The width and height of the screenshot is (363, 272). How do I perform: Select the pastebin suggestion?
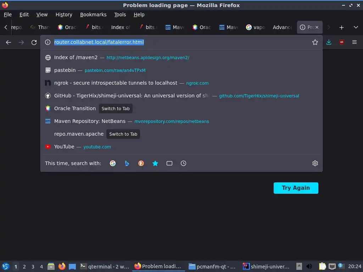pos(181,70)
